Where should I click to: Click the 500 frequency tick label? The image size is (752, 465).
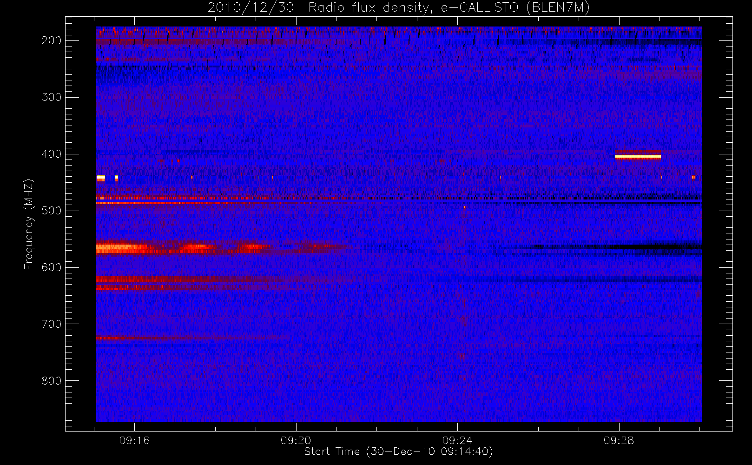(x=52, y=211)
